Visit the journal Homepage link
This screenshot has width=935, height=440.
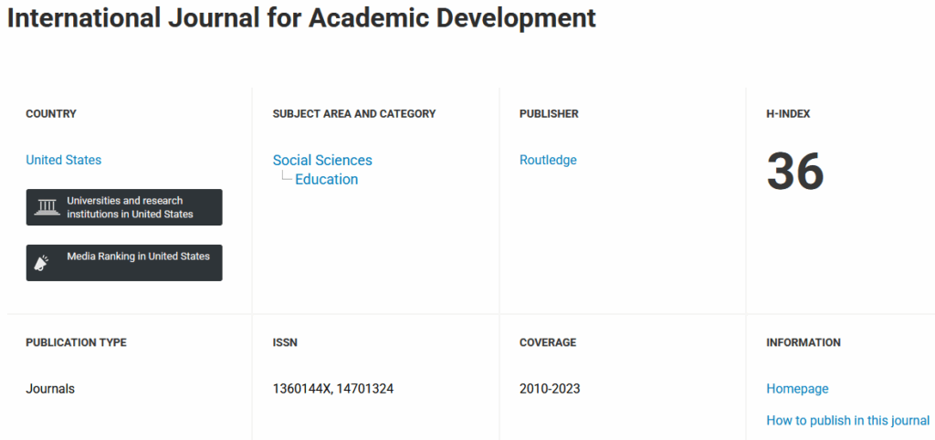(797, 389)
